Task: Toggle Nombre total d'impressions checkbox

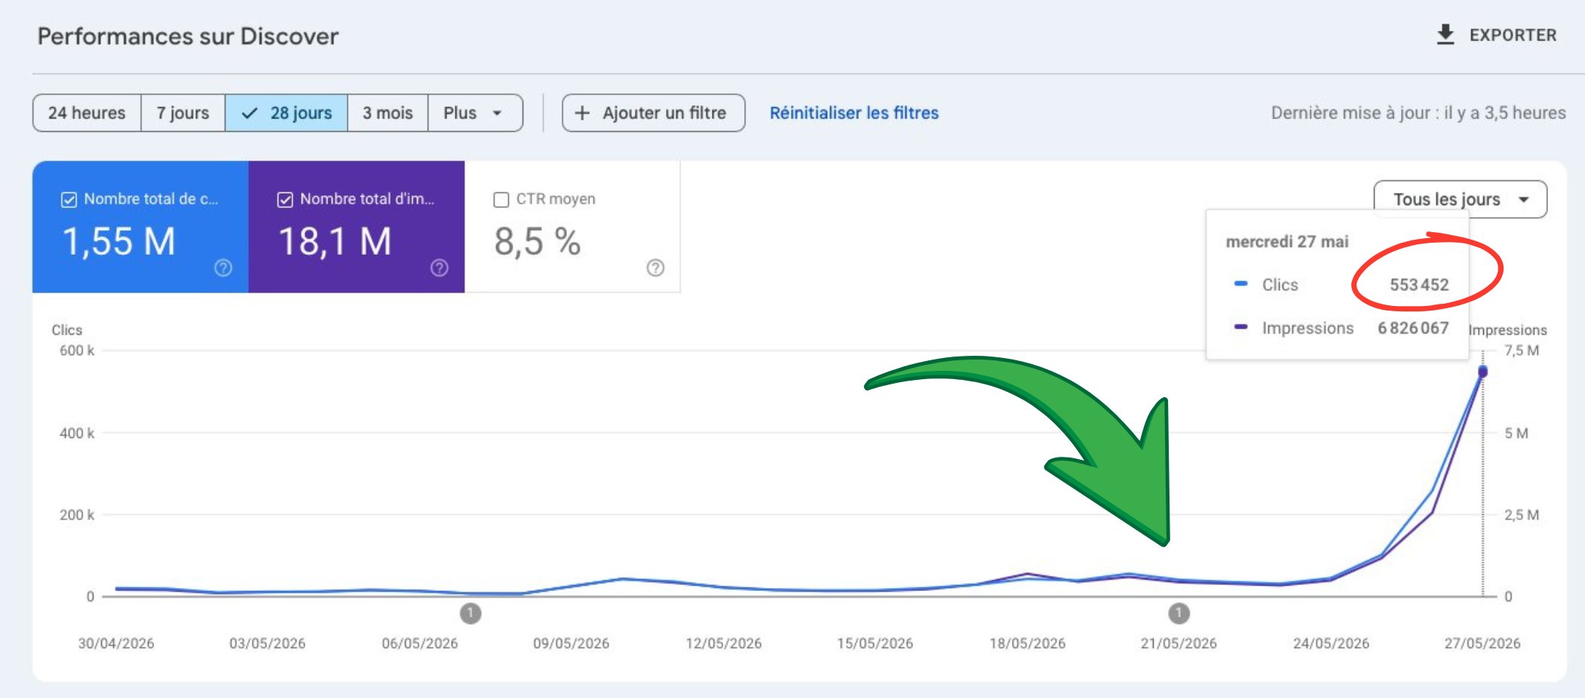Action: (285, 200)
